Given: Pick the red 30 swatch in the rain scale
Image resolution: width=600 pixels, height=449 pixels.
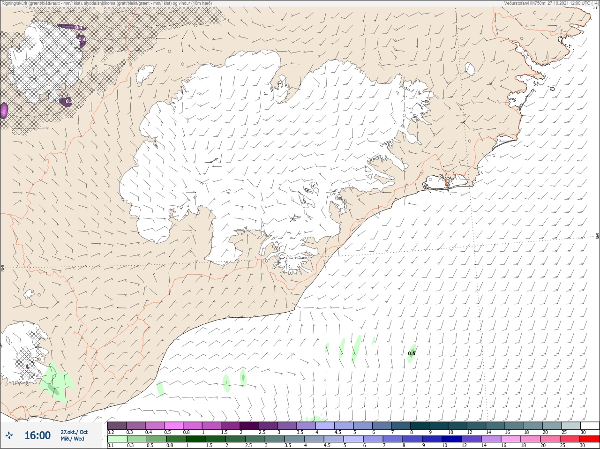Looking at the screenshot, I should pos(590,439).
